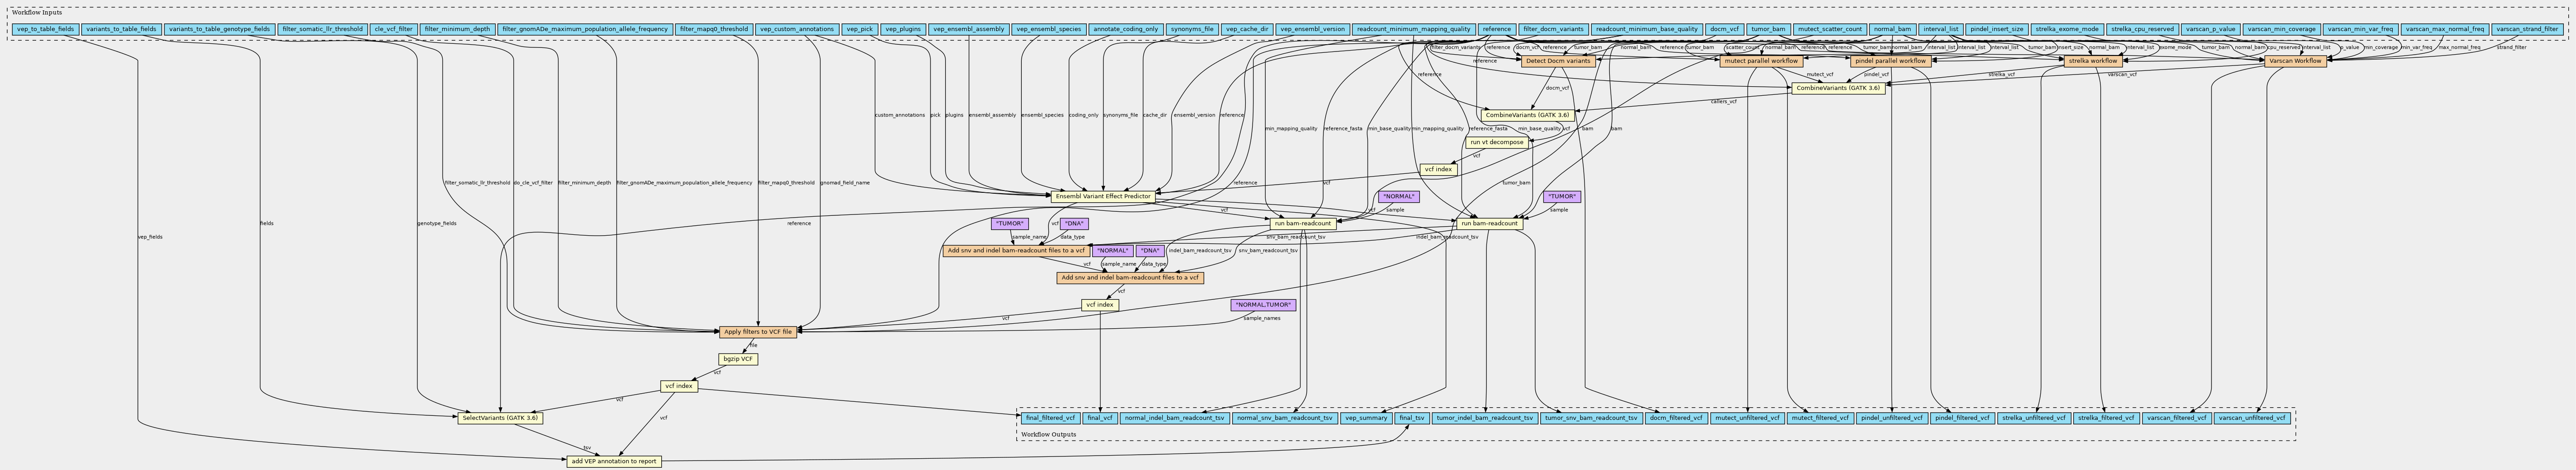Click the vep_cache_dir input node
The image size is (2576, 470).
tap(1247, 29)
